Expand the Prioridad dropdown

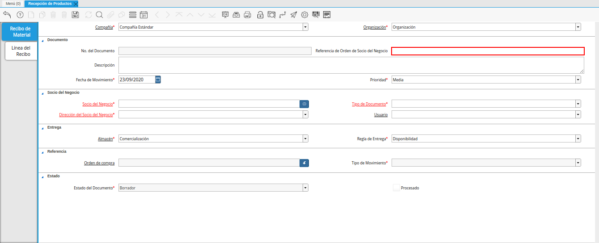[x=578, y=80]
